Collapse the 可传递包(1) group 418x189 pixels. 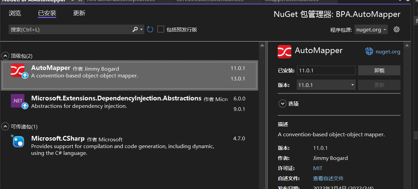point(5,126)
